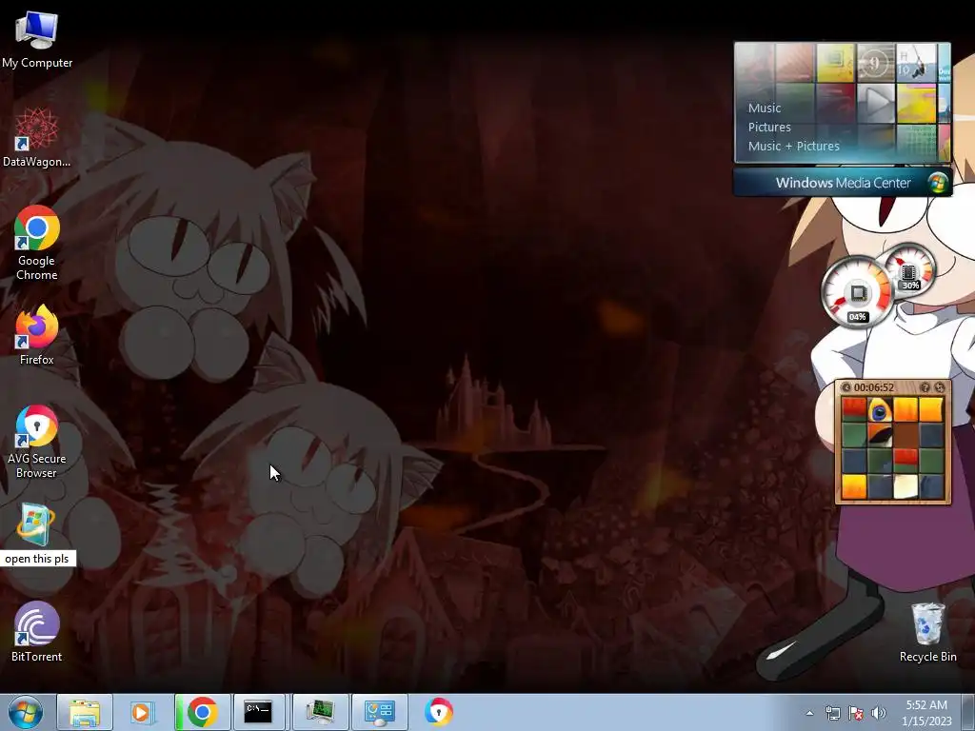The image size is (975, 731).
Task: Click 'Music + Pictures' in Media Center gadget
Action: pyautogui.click(x=793, y=146)
